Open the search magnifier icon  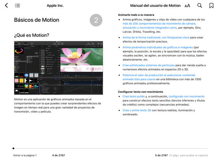pyautogui.click(x=200, y=6)
